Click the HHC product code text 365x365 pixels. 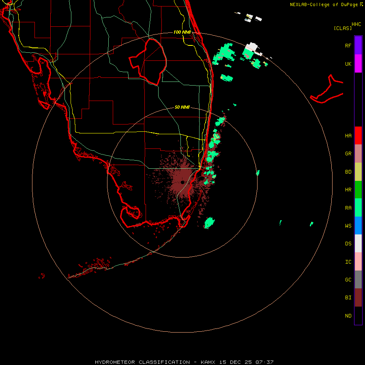tap(356, 24)
